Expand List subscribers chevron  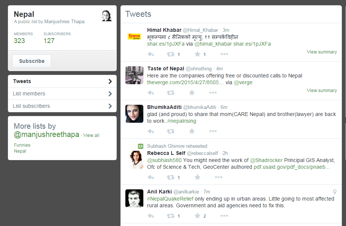pos(110,106)
